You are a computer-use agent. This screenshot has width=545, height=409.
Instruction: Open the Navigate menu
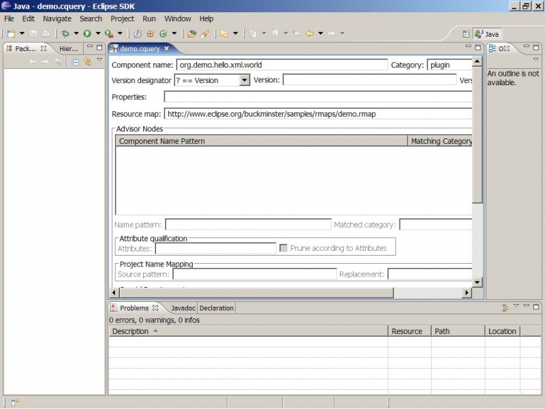coord(57,19)
